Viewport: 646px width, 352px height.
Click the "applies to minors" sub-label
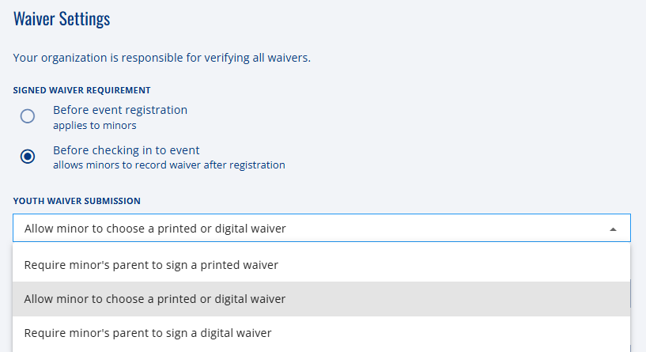[x=95, y=125]
